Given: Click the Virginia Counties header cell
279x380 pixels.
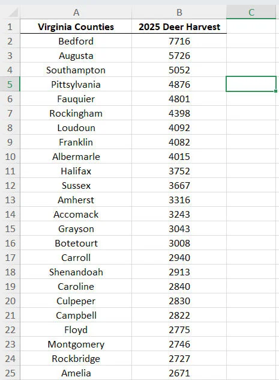Looking at the screenshot, I should (76, 26).
